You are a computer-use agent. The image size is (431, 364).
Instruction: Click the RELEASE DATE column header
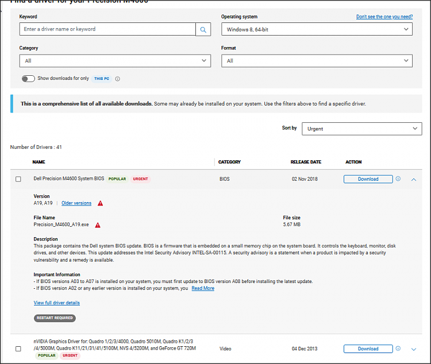coord(306,162)
